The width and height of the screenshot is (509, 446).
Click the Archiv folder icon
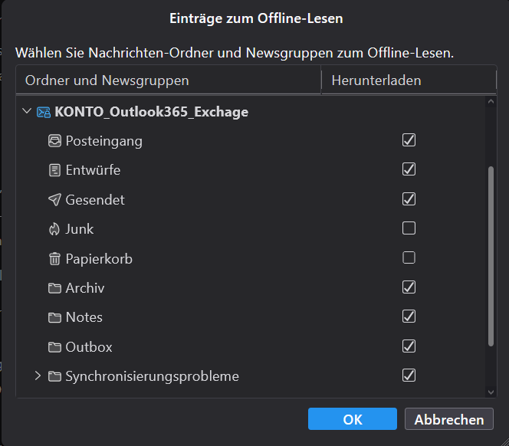[x=54, y=288]
